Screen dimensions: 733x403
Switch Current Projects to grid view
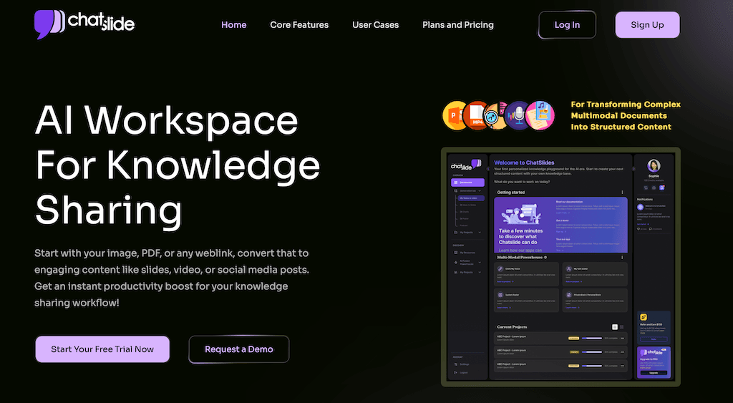click(x=621, y=326)
